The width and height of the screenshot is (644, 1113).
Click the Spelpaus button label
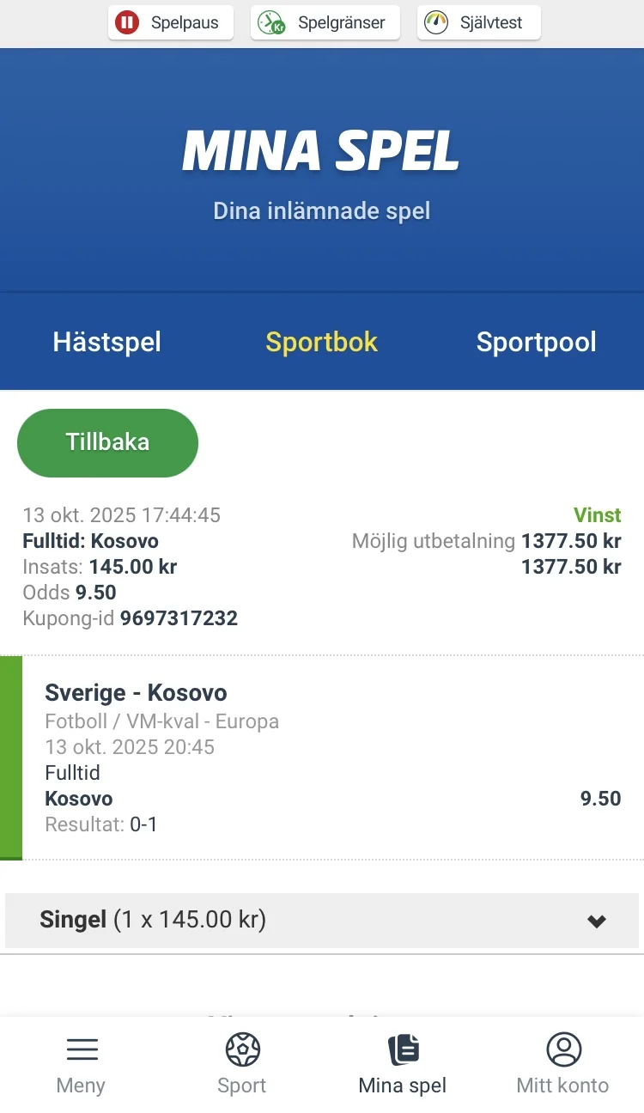click(185, 23)
